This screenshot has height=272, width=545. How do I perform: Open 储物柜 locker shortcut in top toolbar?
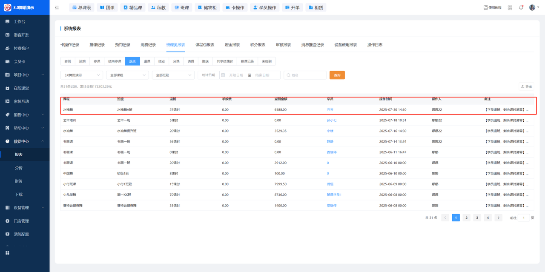click(207, 8)
